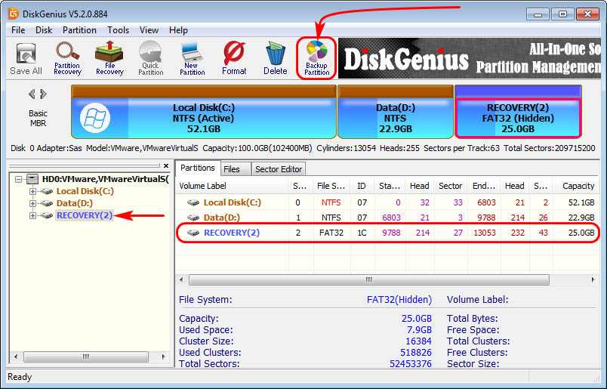This screenshot has width=607, height=389.
Task: Click the Format toolbar icon
Action: 234,58
